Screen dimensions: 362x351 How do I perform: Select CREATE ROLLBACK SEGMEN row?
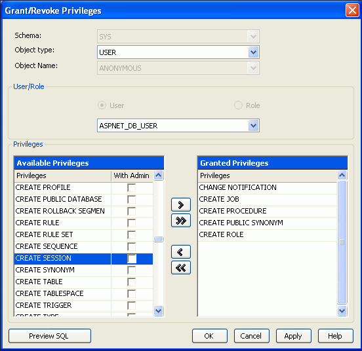(63, 211)
